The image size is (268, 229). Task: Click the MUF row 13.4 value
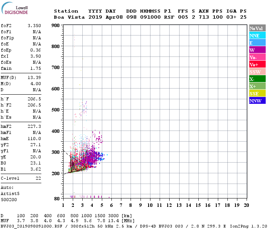[x=113, y=221]
